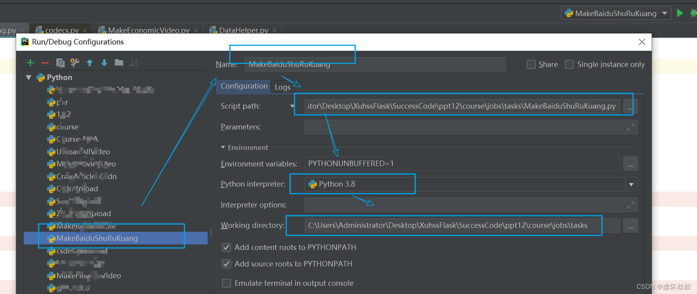
Task: Add a new configuration with the plus icon
Action: coord(30,63)
